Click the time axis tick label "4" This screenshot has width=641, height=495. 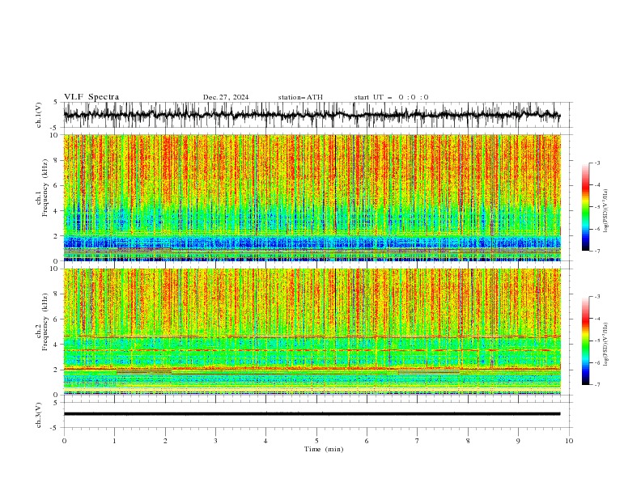[x=266, y=441]
